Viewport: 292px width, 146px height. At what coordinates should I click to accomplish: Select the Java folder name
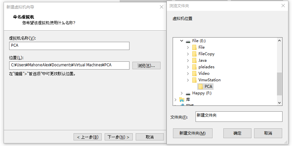202,60
